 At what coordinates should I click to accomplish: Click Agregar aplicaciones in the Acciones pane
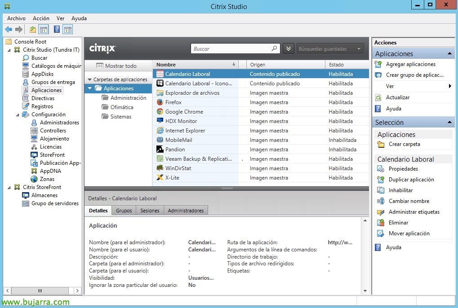coord(410,64)
